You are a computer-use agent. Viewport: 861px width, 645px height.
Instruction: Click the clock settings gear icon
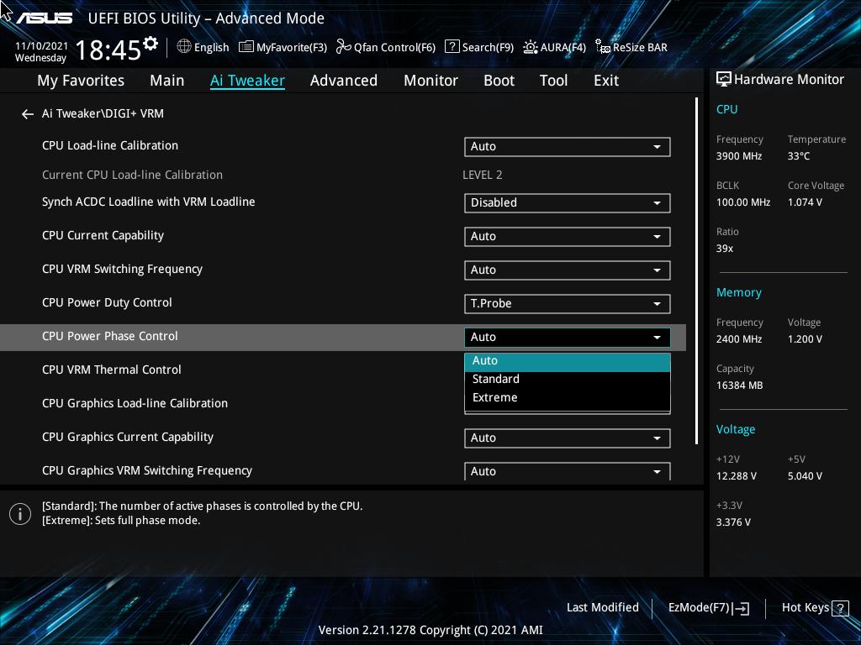click(151, 44)
